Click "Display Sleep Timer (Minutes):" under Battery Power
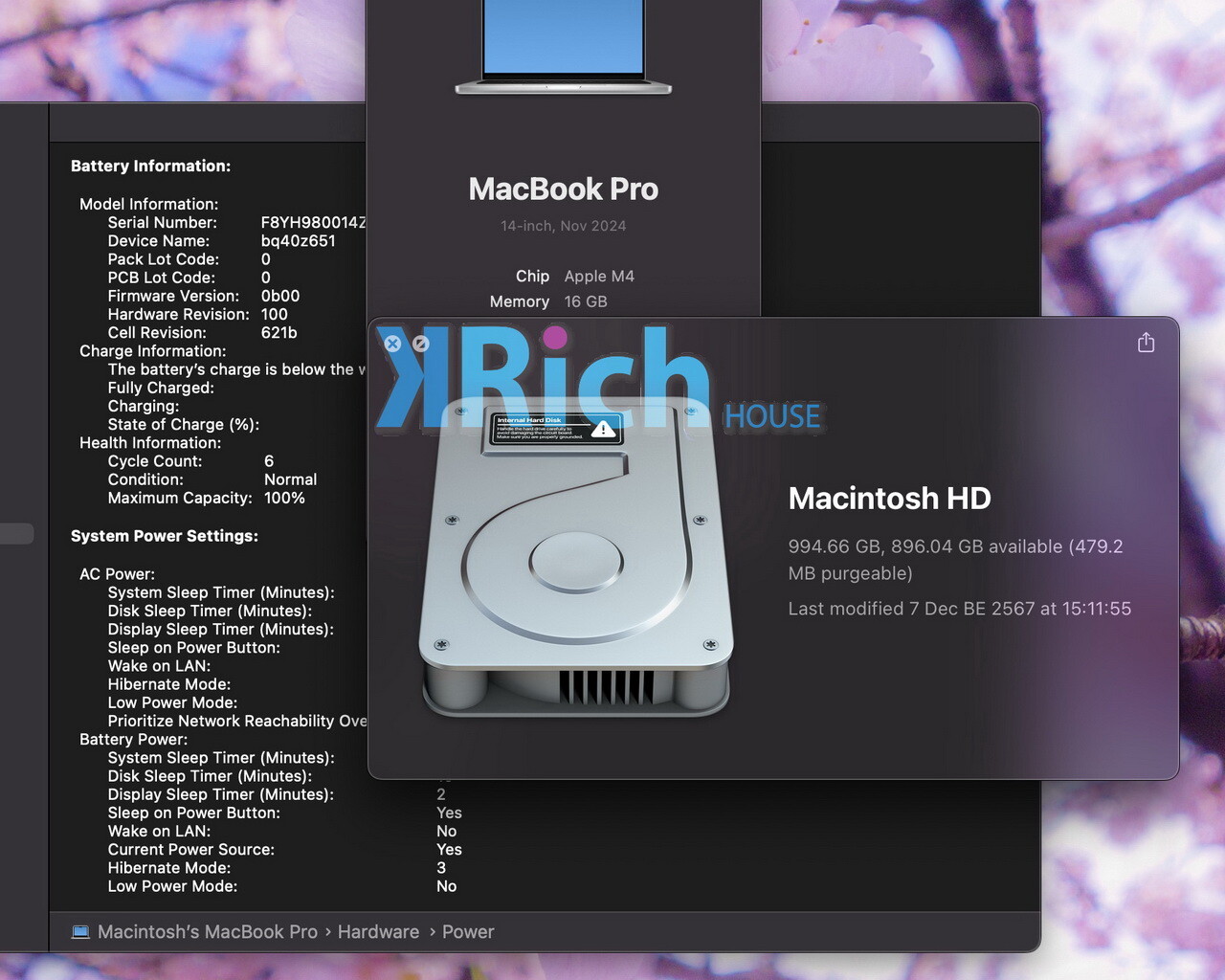 pos(221,794)
